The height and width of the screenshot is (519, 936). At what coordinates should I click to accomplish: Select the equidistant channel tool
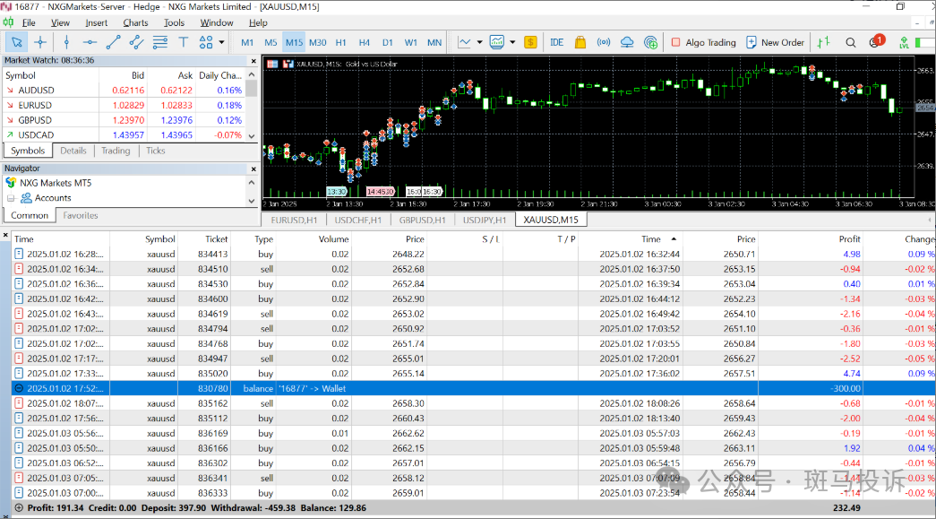(x=136, y=42)
